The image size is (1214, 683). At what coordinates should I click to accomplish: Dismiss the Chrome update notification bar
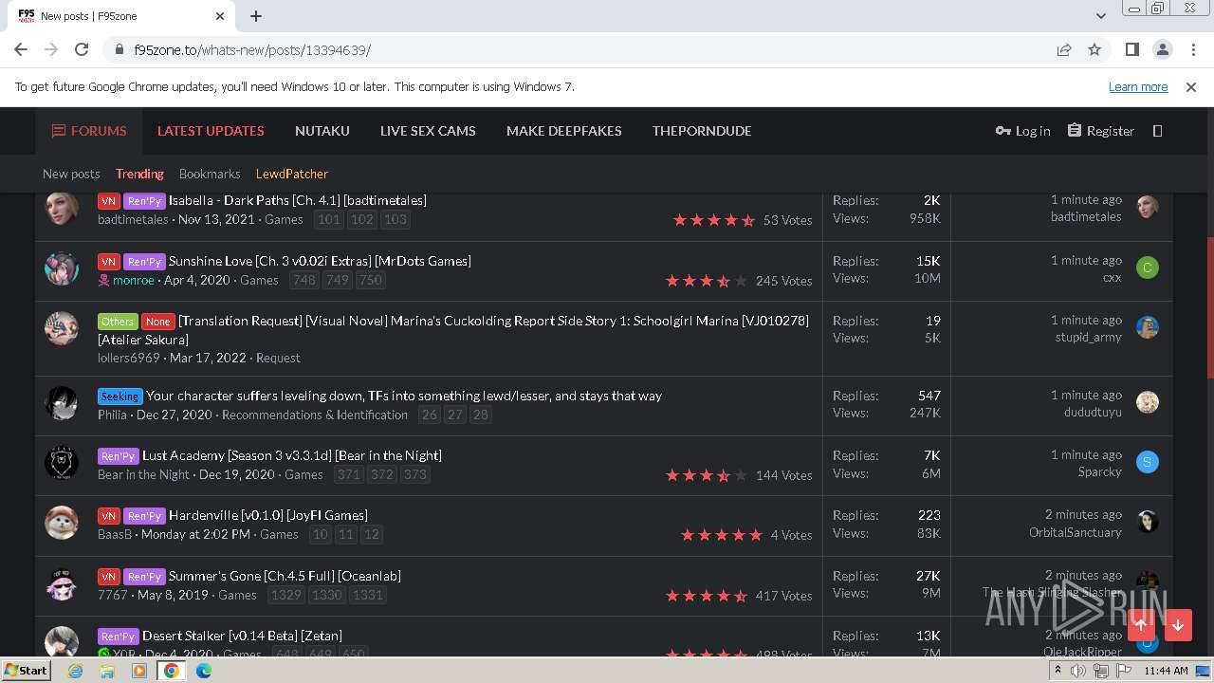tap(1191, 86)
